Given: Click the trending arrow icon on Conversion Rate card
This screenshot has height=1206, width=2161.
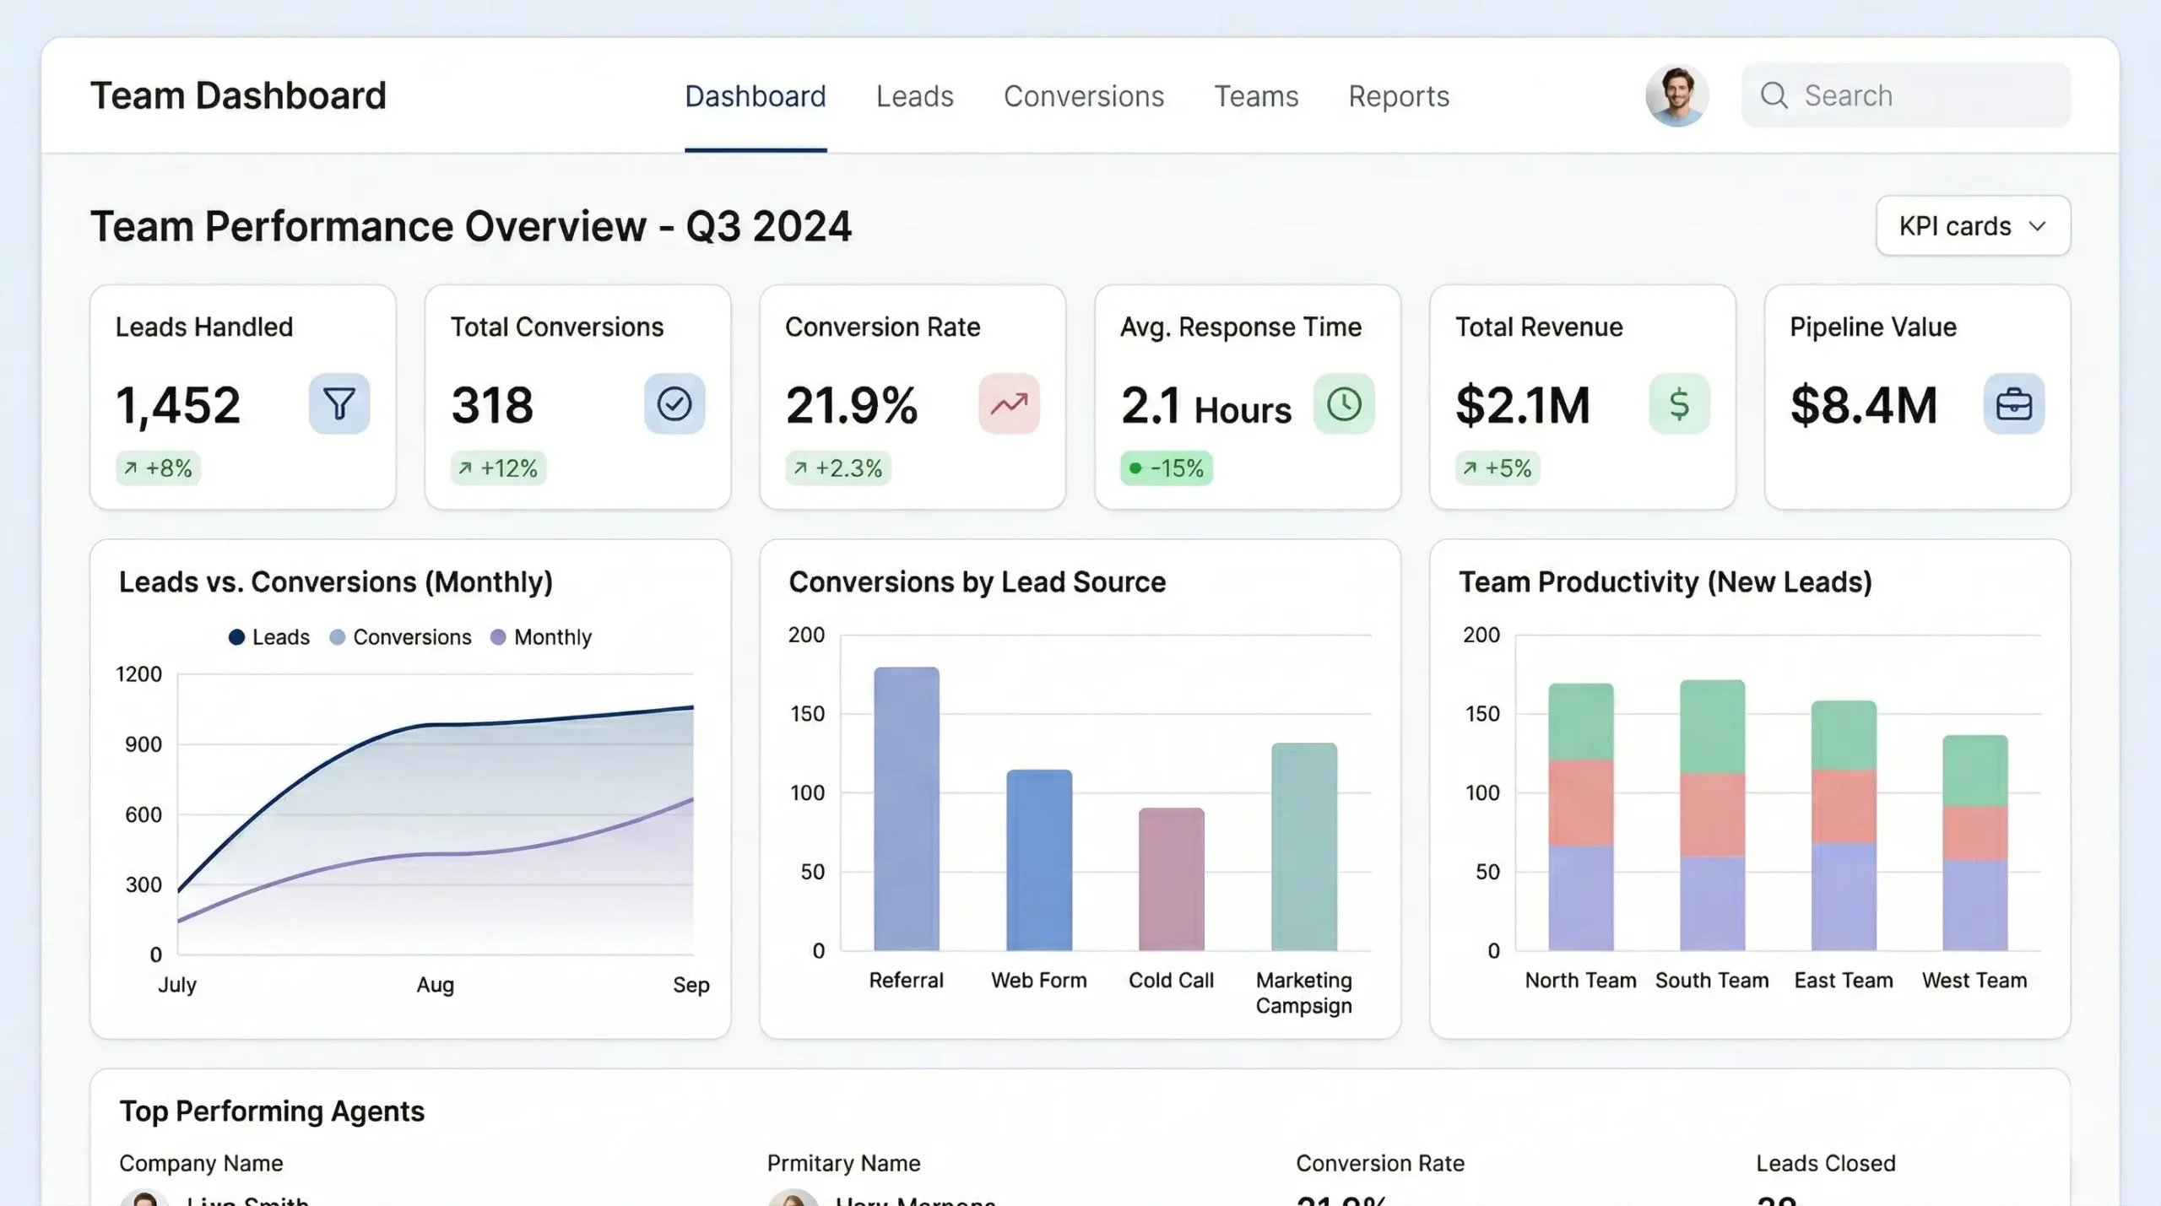Looking at the screenshot, I should pyautogui.click(x=1009, y=403).
